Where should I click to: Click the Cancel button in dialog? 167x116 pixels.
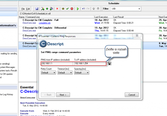[x=132, y=95]
